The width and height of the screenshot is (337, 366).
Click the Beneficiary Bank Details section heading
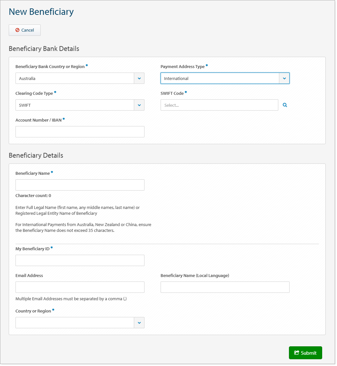44,49
